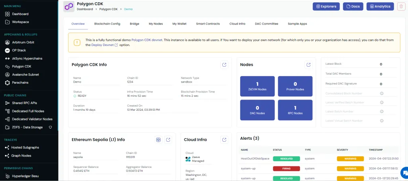Open Avalanche Subnet in the sidebar
Viewport: 408px width, 181px height.
point(22,75)
